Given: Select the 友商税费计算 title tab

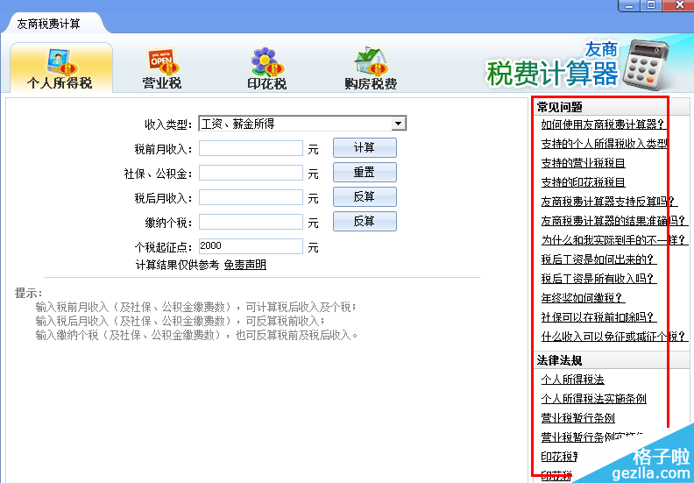Looking at the screenshot, I should click(x=49, y=24).
